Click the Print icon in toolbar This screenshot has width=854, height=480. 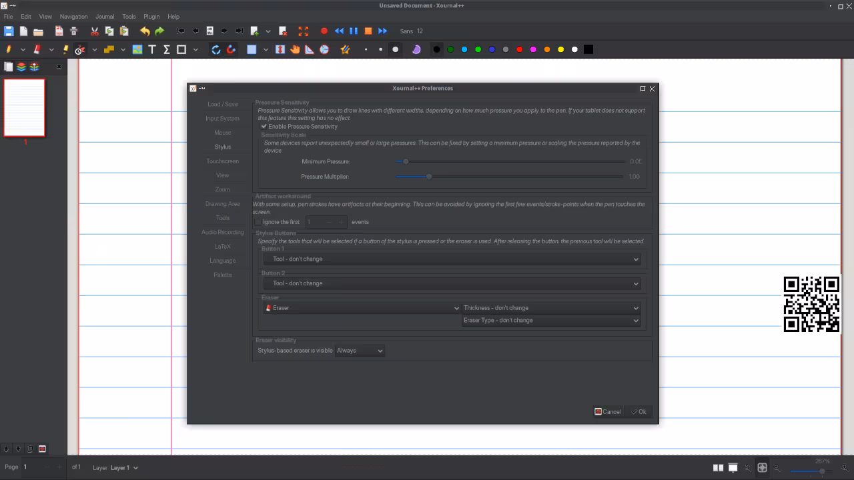[x=73, y=31]
